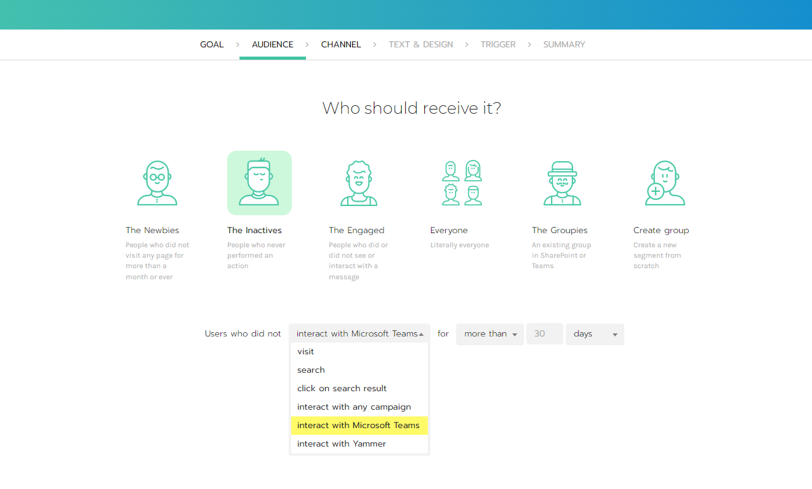Viewport: 812px width, 489px height.
Task: Choose The Engaged smiling face icon
Action: point(360,183)
